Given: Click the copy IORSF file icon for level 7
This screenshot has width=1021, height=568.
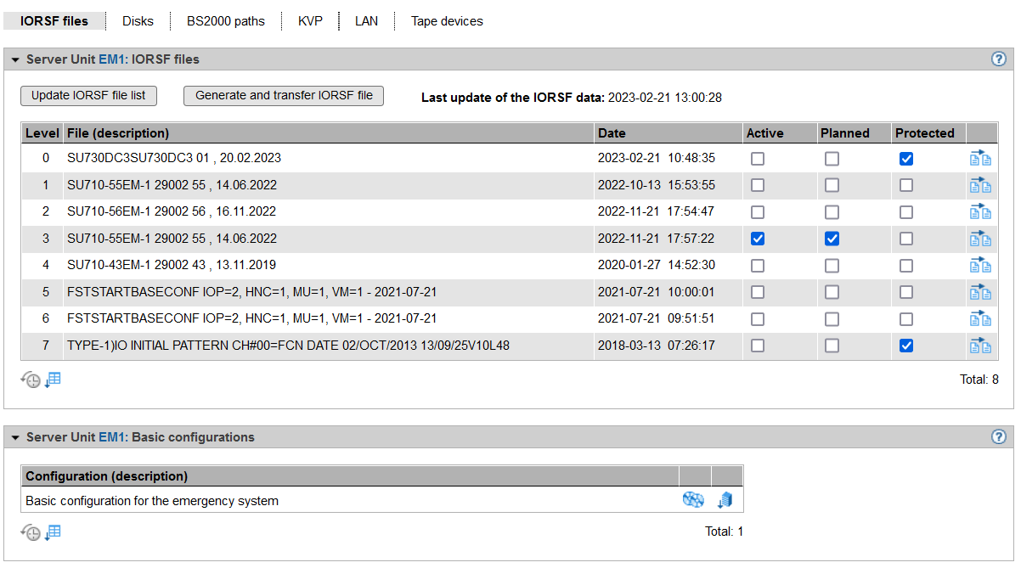Looking at the screenshot, I should click(981, 346).
